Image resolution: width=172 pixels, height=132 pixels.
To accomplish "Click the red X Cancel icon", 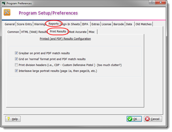I will point(147,119).
